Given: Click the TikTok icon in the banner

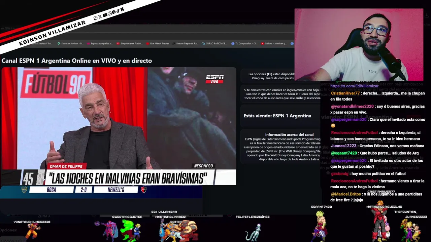Looking at the screenshot, I should pyautogui.click(x=118, y=11).
